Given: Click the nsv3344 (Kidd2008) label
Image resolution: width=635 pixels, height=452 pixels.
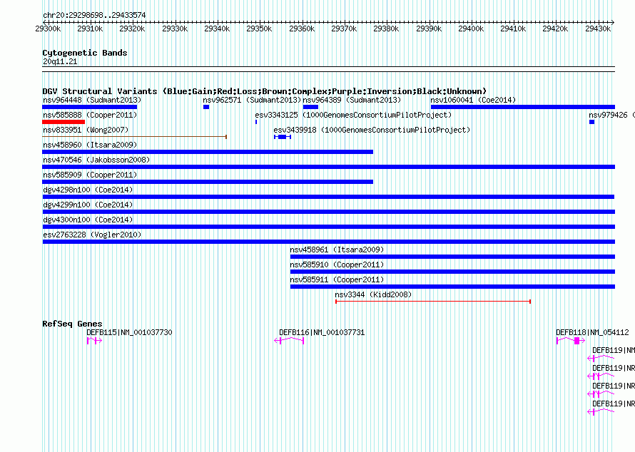Looking at the screenshot, I should (x=373, y=294).
